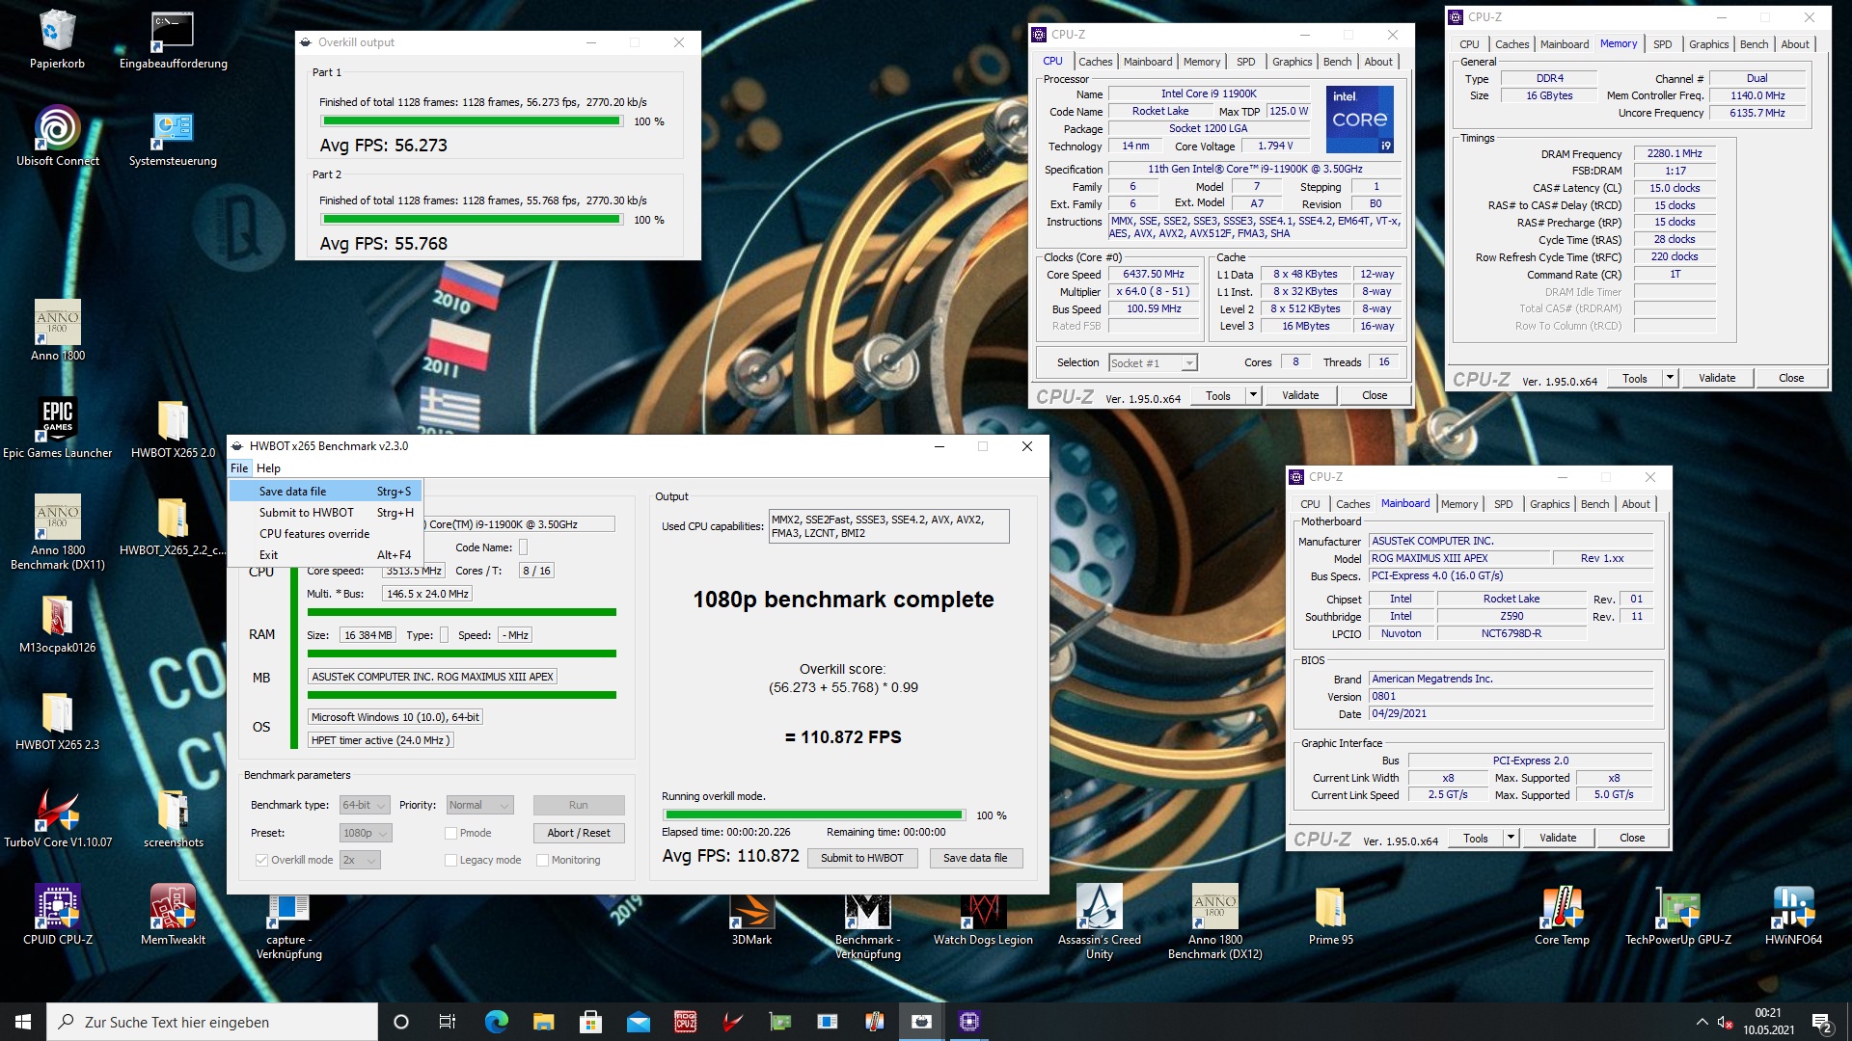Launch Watch Dogs Legion shortcut
The width and height of the screenshot is (1852, 1041).
click(x=983, y=916)
